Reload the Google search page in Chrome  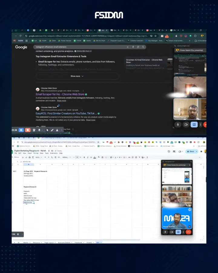(x=21, y=36)
